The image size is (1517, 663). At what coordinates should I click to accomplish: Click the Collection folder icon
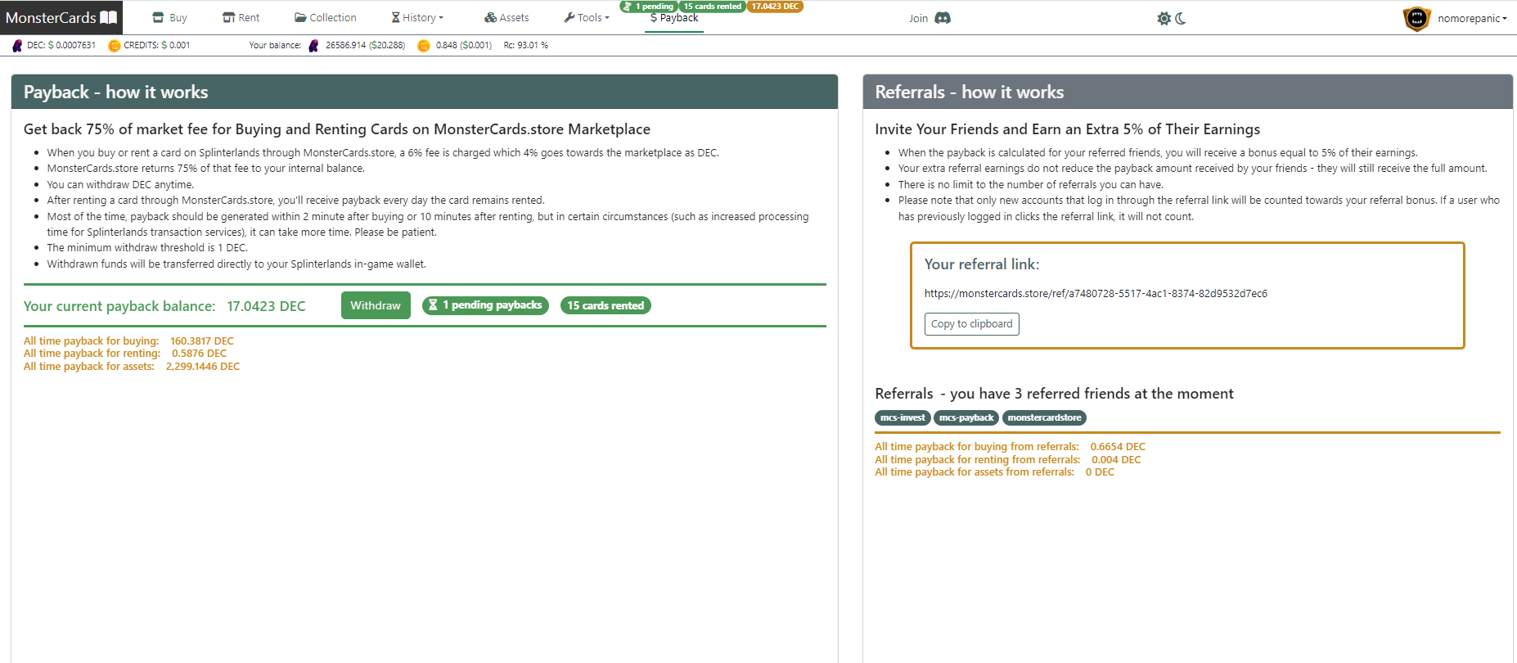300,17
